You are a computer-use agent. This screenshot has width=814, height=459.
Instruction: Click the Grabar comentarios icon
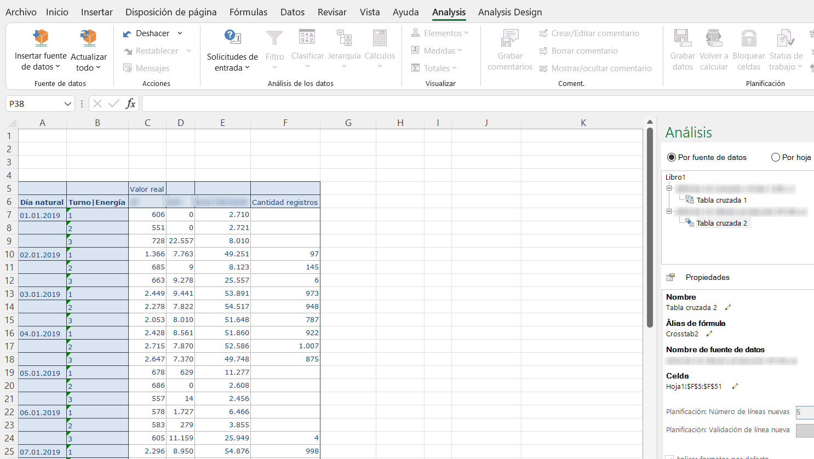510,38
